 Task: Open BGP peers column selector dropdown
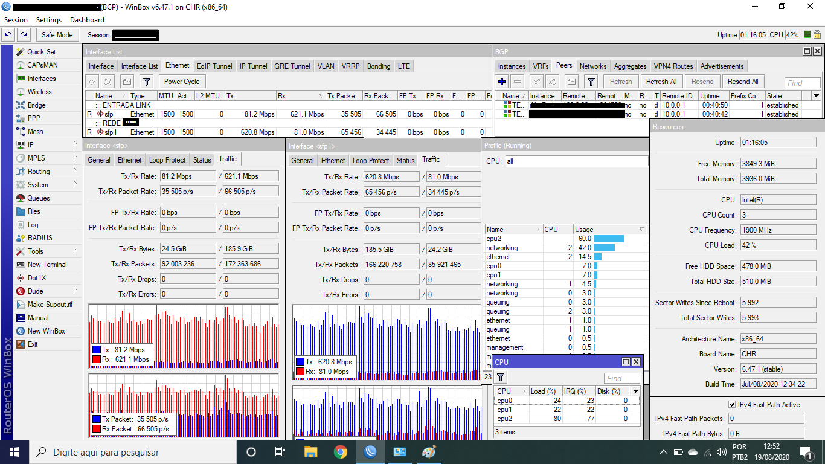pos(816,95)
